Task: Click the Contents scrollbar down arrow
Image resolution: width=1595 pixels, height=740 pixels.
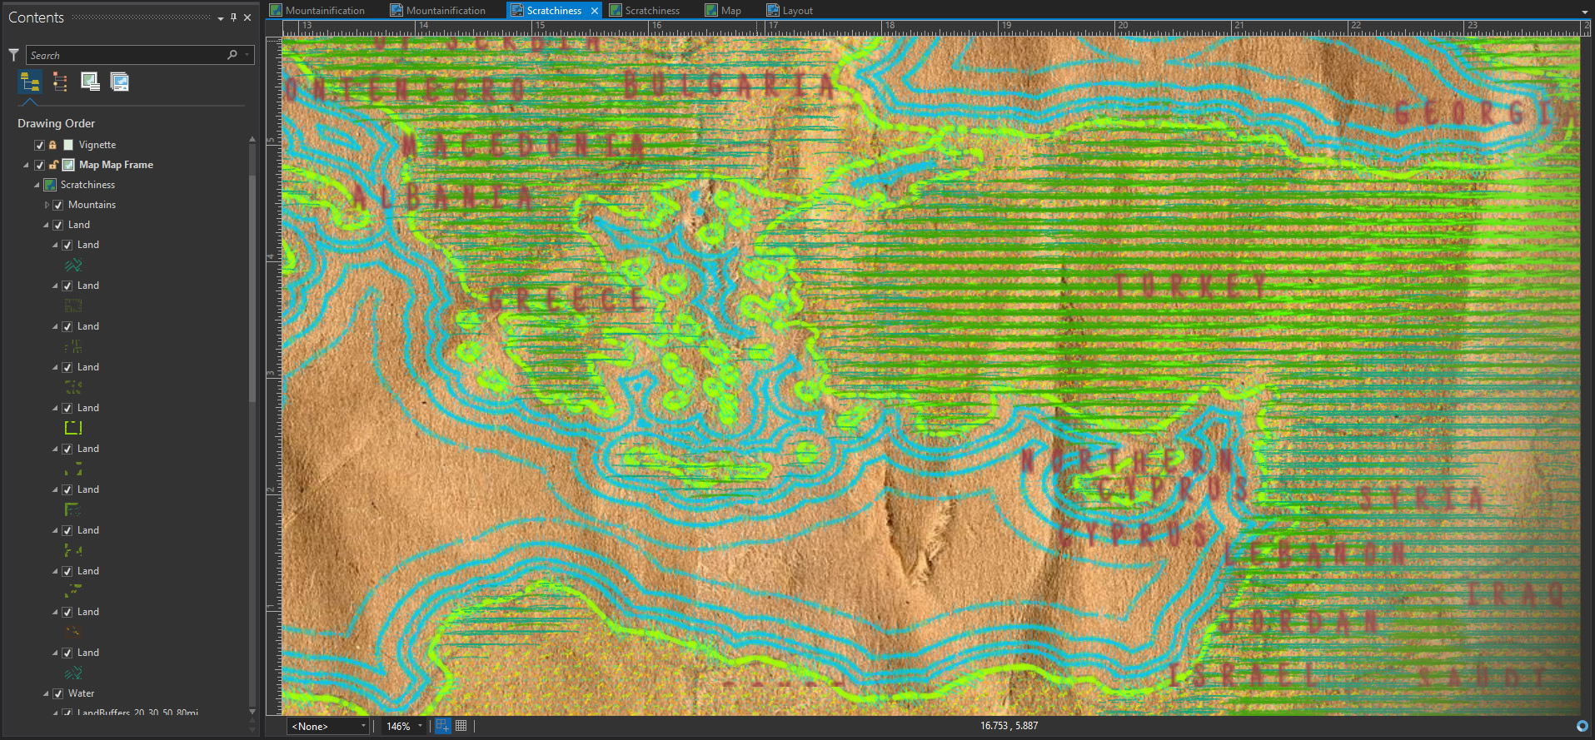Action: [252, 712]
